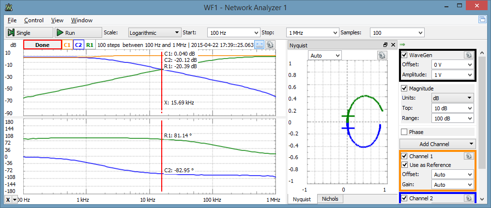The height and width of the screenshot is (208, 491).
Task: Open the Amplitude 1 V dropdown
Action: click(452, 75)
